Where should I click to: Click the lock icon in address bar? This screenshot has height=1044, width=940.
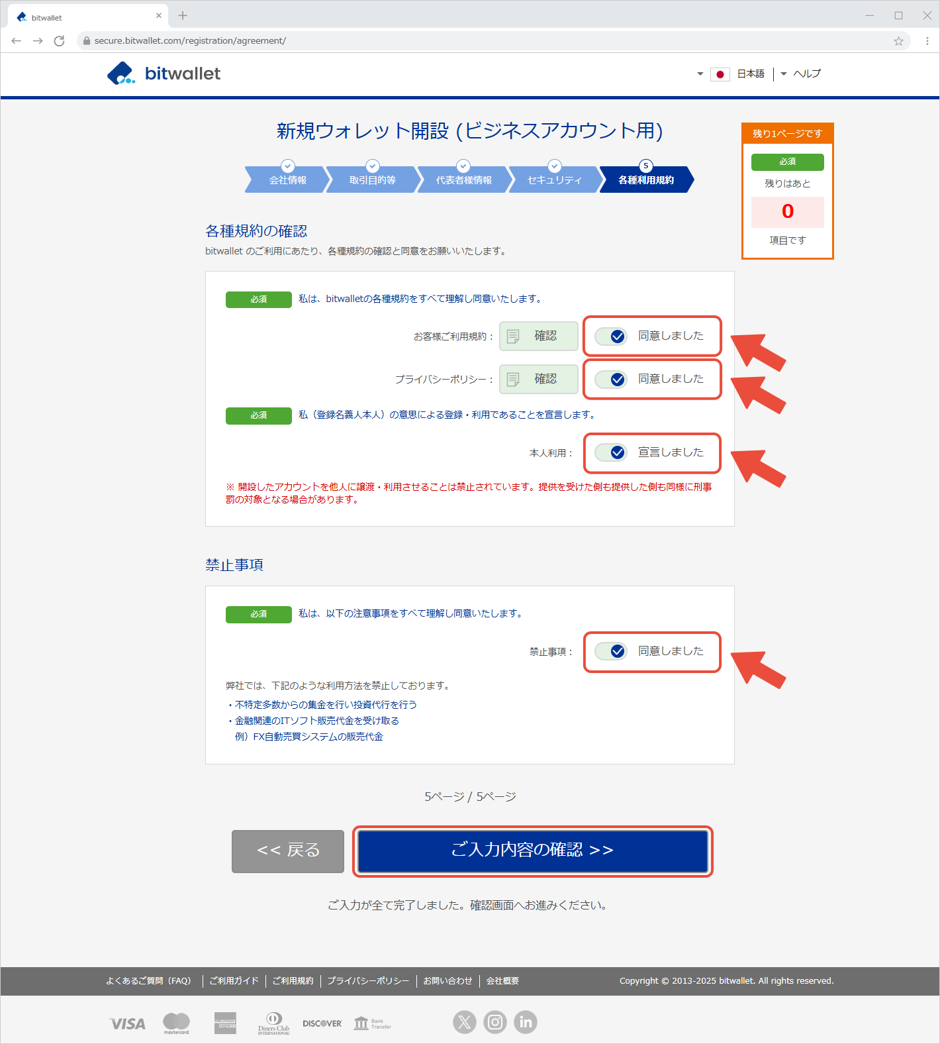coord(86,41)
